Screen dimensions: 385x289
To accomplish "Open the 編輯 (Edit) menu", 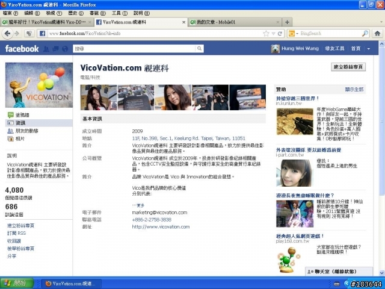I will pyautogui.click(x=32, y=13).
